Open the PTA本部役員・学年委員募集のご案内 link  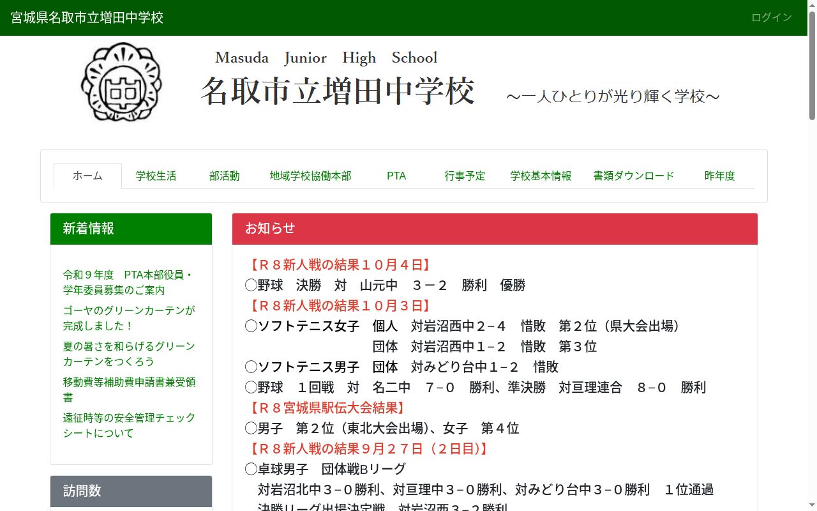pyautogui.click(x=128, y=282)
